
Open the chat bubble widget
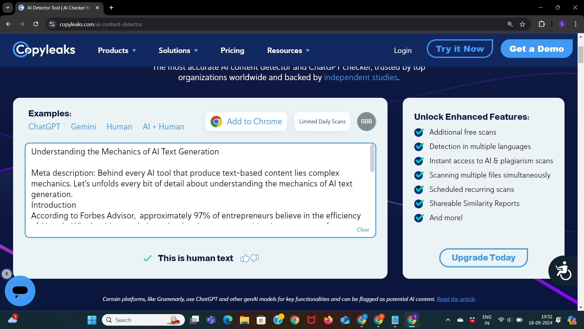tap(20, 291)
